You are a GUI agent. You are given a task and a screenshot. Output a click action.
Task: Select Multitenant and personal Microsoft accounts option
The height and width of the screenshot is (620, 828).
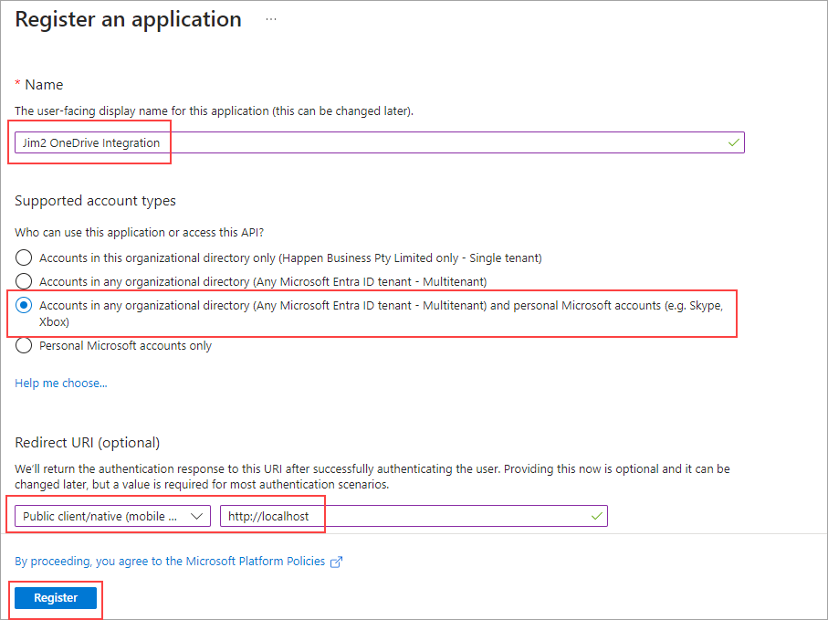click(24, 305)
